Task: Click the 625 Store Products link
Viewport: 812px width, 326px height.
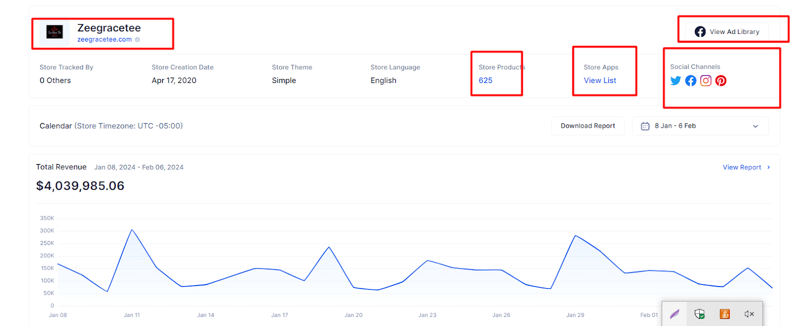Action: (x=486, y=80)
